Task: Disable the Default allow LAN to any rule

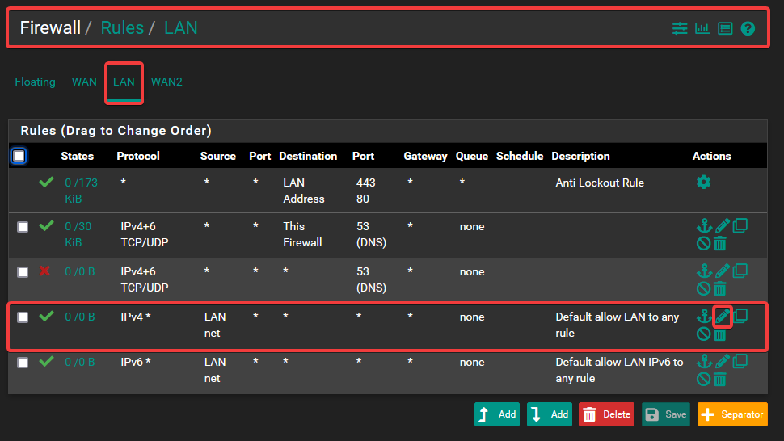Action: tap(703, 334)
